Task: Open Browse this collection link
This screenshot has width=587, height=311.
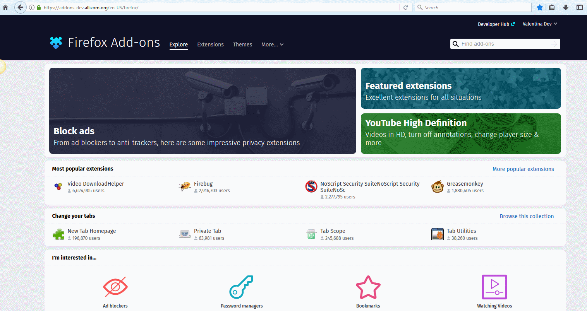Action: [527, 216]
